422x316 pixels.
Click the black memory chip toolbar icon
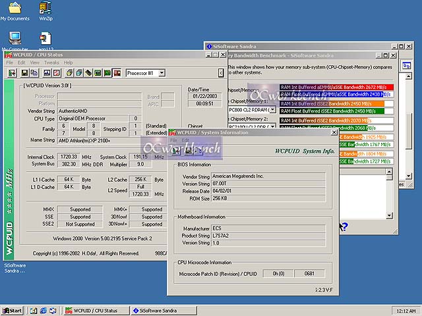[88, 73]
